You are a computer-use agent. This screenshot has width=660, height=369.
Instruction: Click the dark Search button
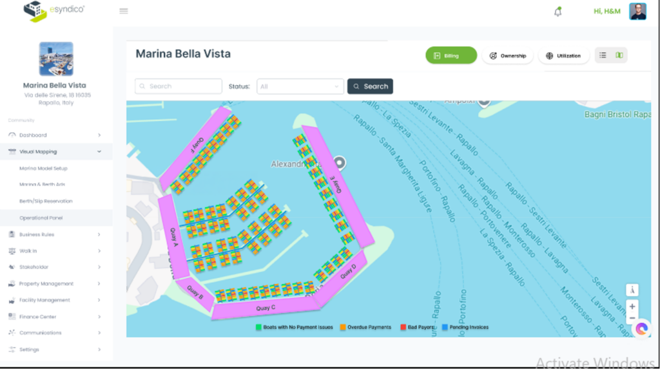[370, 86]
